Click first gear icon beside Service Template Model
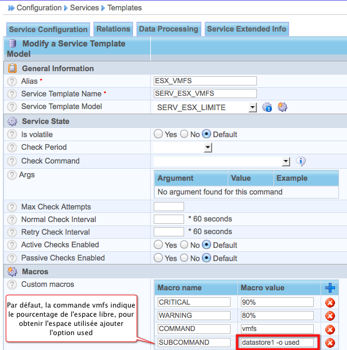The width and height of the screenshot is (347, 350). [x=267, y=107]
